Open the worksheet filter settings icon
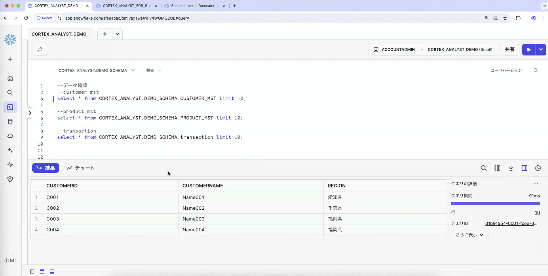Screen dimensions: 548x276 [x=40, y=50]
